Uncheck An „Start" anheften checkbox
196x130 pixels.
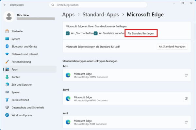point(68,33)
